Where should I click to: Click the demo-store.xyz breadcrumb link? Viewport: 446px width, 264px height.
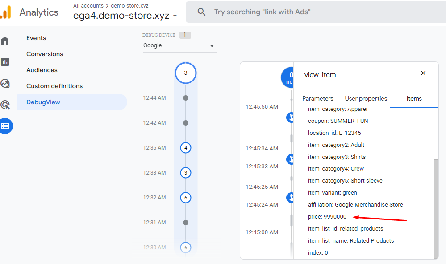click(x=129, y=6)
